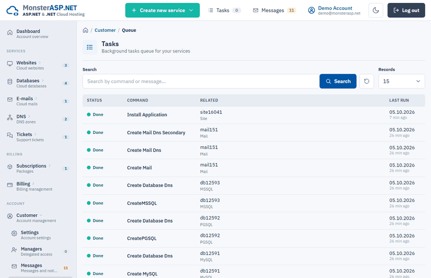Click the E-mails envelope icon
The image size is (431, 278).
tap(10, 100)
